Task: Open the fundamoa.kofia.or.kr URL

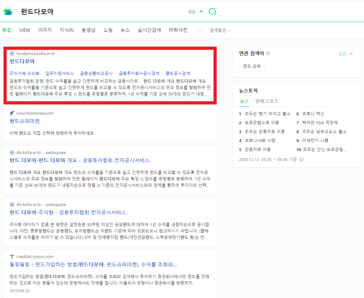Action: (x=36, y=53)
